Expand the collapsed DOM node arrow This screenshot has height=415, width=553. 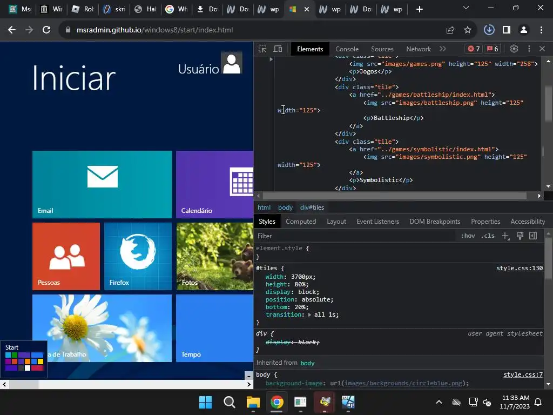(271, 59)
